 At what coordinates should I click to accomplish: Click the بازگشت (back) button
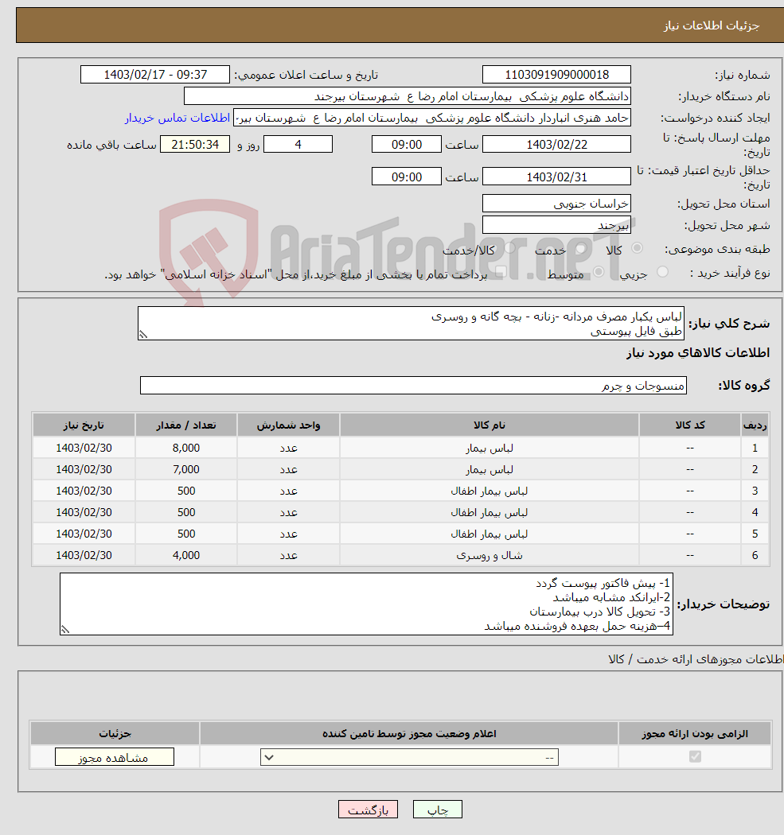pyautogui.click(x=368, y=810)
